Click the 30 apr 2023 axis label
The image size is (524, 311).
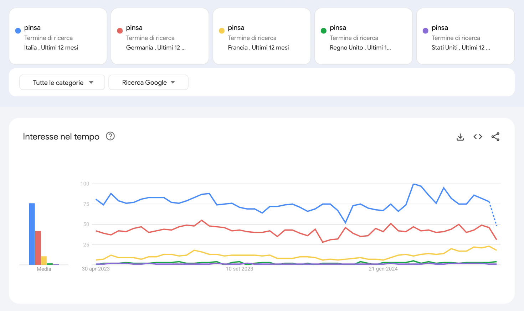point(96,269)
